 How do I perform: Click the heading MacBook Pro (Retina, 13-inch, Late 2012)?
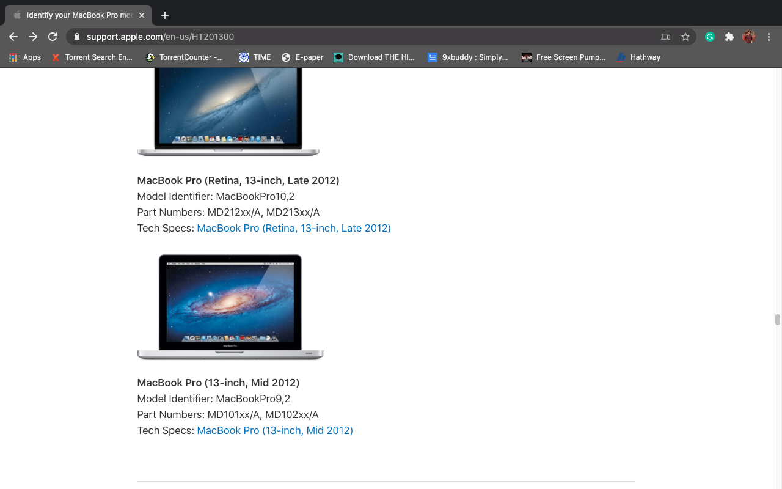(238, 180)
